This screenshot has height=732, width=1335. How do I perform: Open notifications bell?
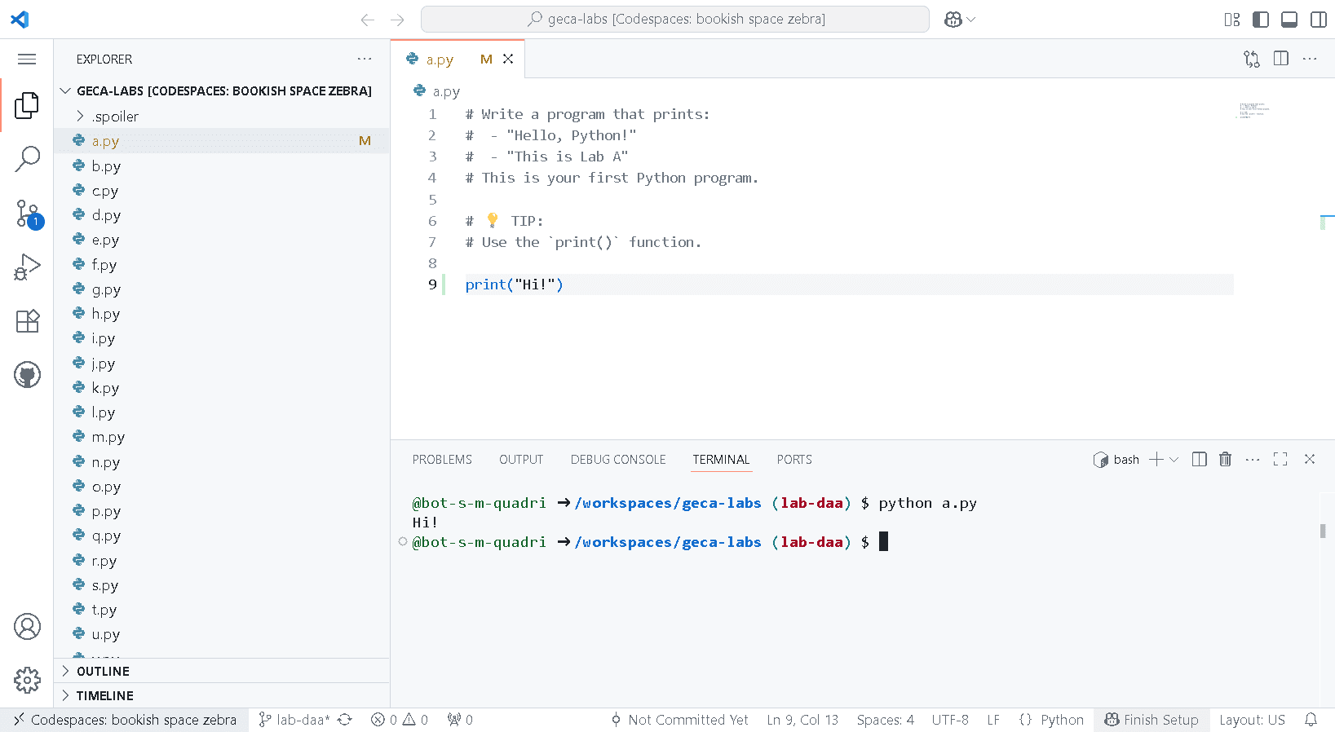click(x=1311, y=720)
